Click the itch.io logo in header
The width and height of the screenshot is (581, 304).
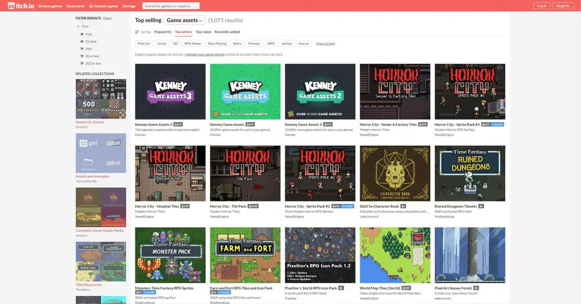pyautogui.click(x=21, y=6)
